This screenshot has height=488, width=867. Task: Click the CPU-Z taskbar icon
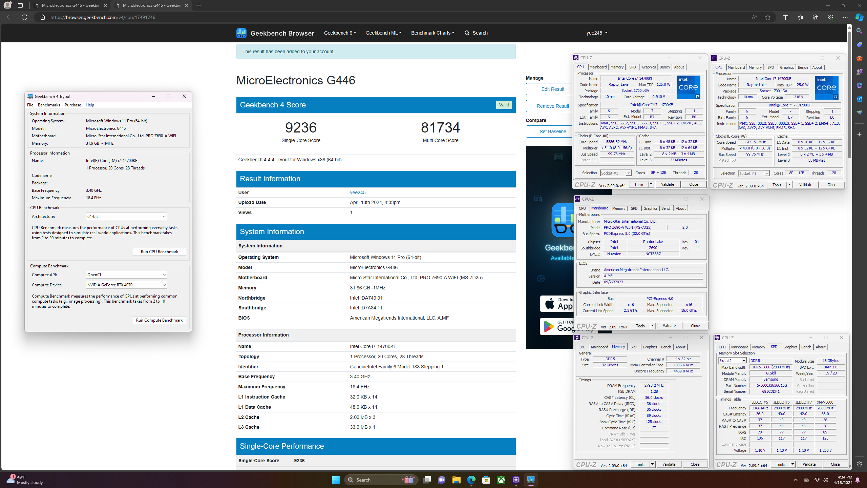[x=516, y=480]
